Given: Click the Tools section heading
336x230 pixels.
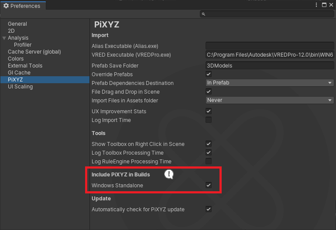Looking at the screenshot, I should click(x=99, y=133).
